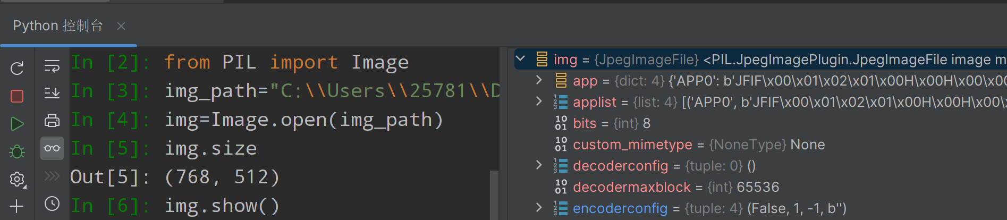Click the console output scrollbar
The width and height of the screenshot is (1007, 220).
(494, 194)
